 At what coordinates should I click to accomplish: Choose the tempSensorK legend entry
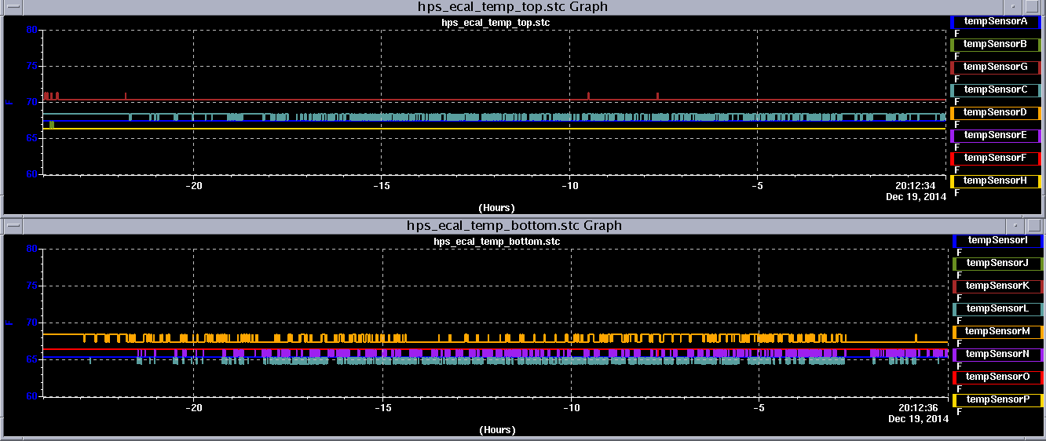pos(997,286)
